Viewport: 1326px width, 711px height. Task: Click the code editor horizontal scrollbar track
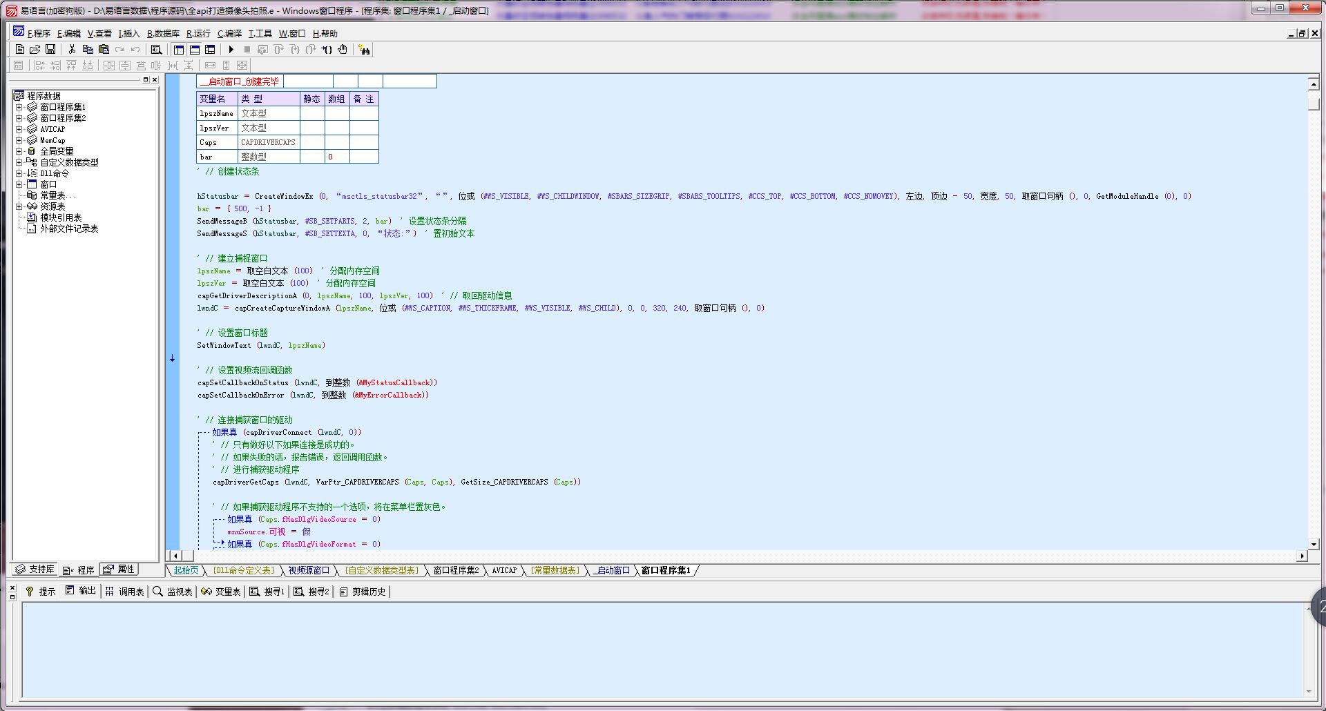739,556
